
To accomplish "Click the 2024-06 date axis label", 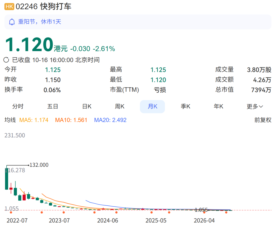I will [108, 221].
